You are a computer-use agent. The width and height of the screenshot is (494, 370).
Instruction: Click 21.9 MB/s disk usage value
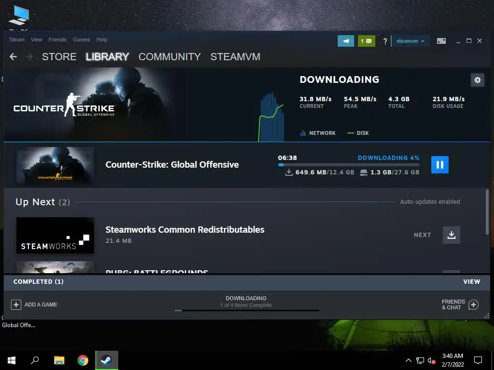[449, 99]
